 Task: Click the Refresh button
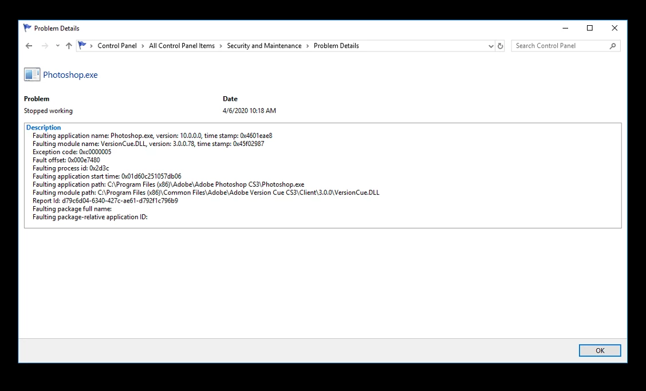coord(500,46)
